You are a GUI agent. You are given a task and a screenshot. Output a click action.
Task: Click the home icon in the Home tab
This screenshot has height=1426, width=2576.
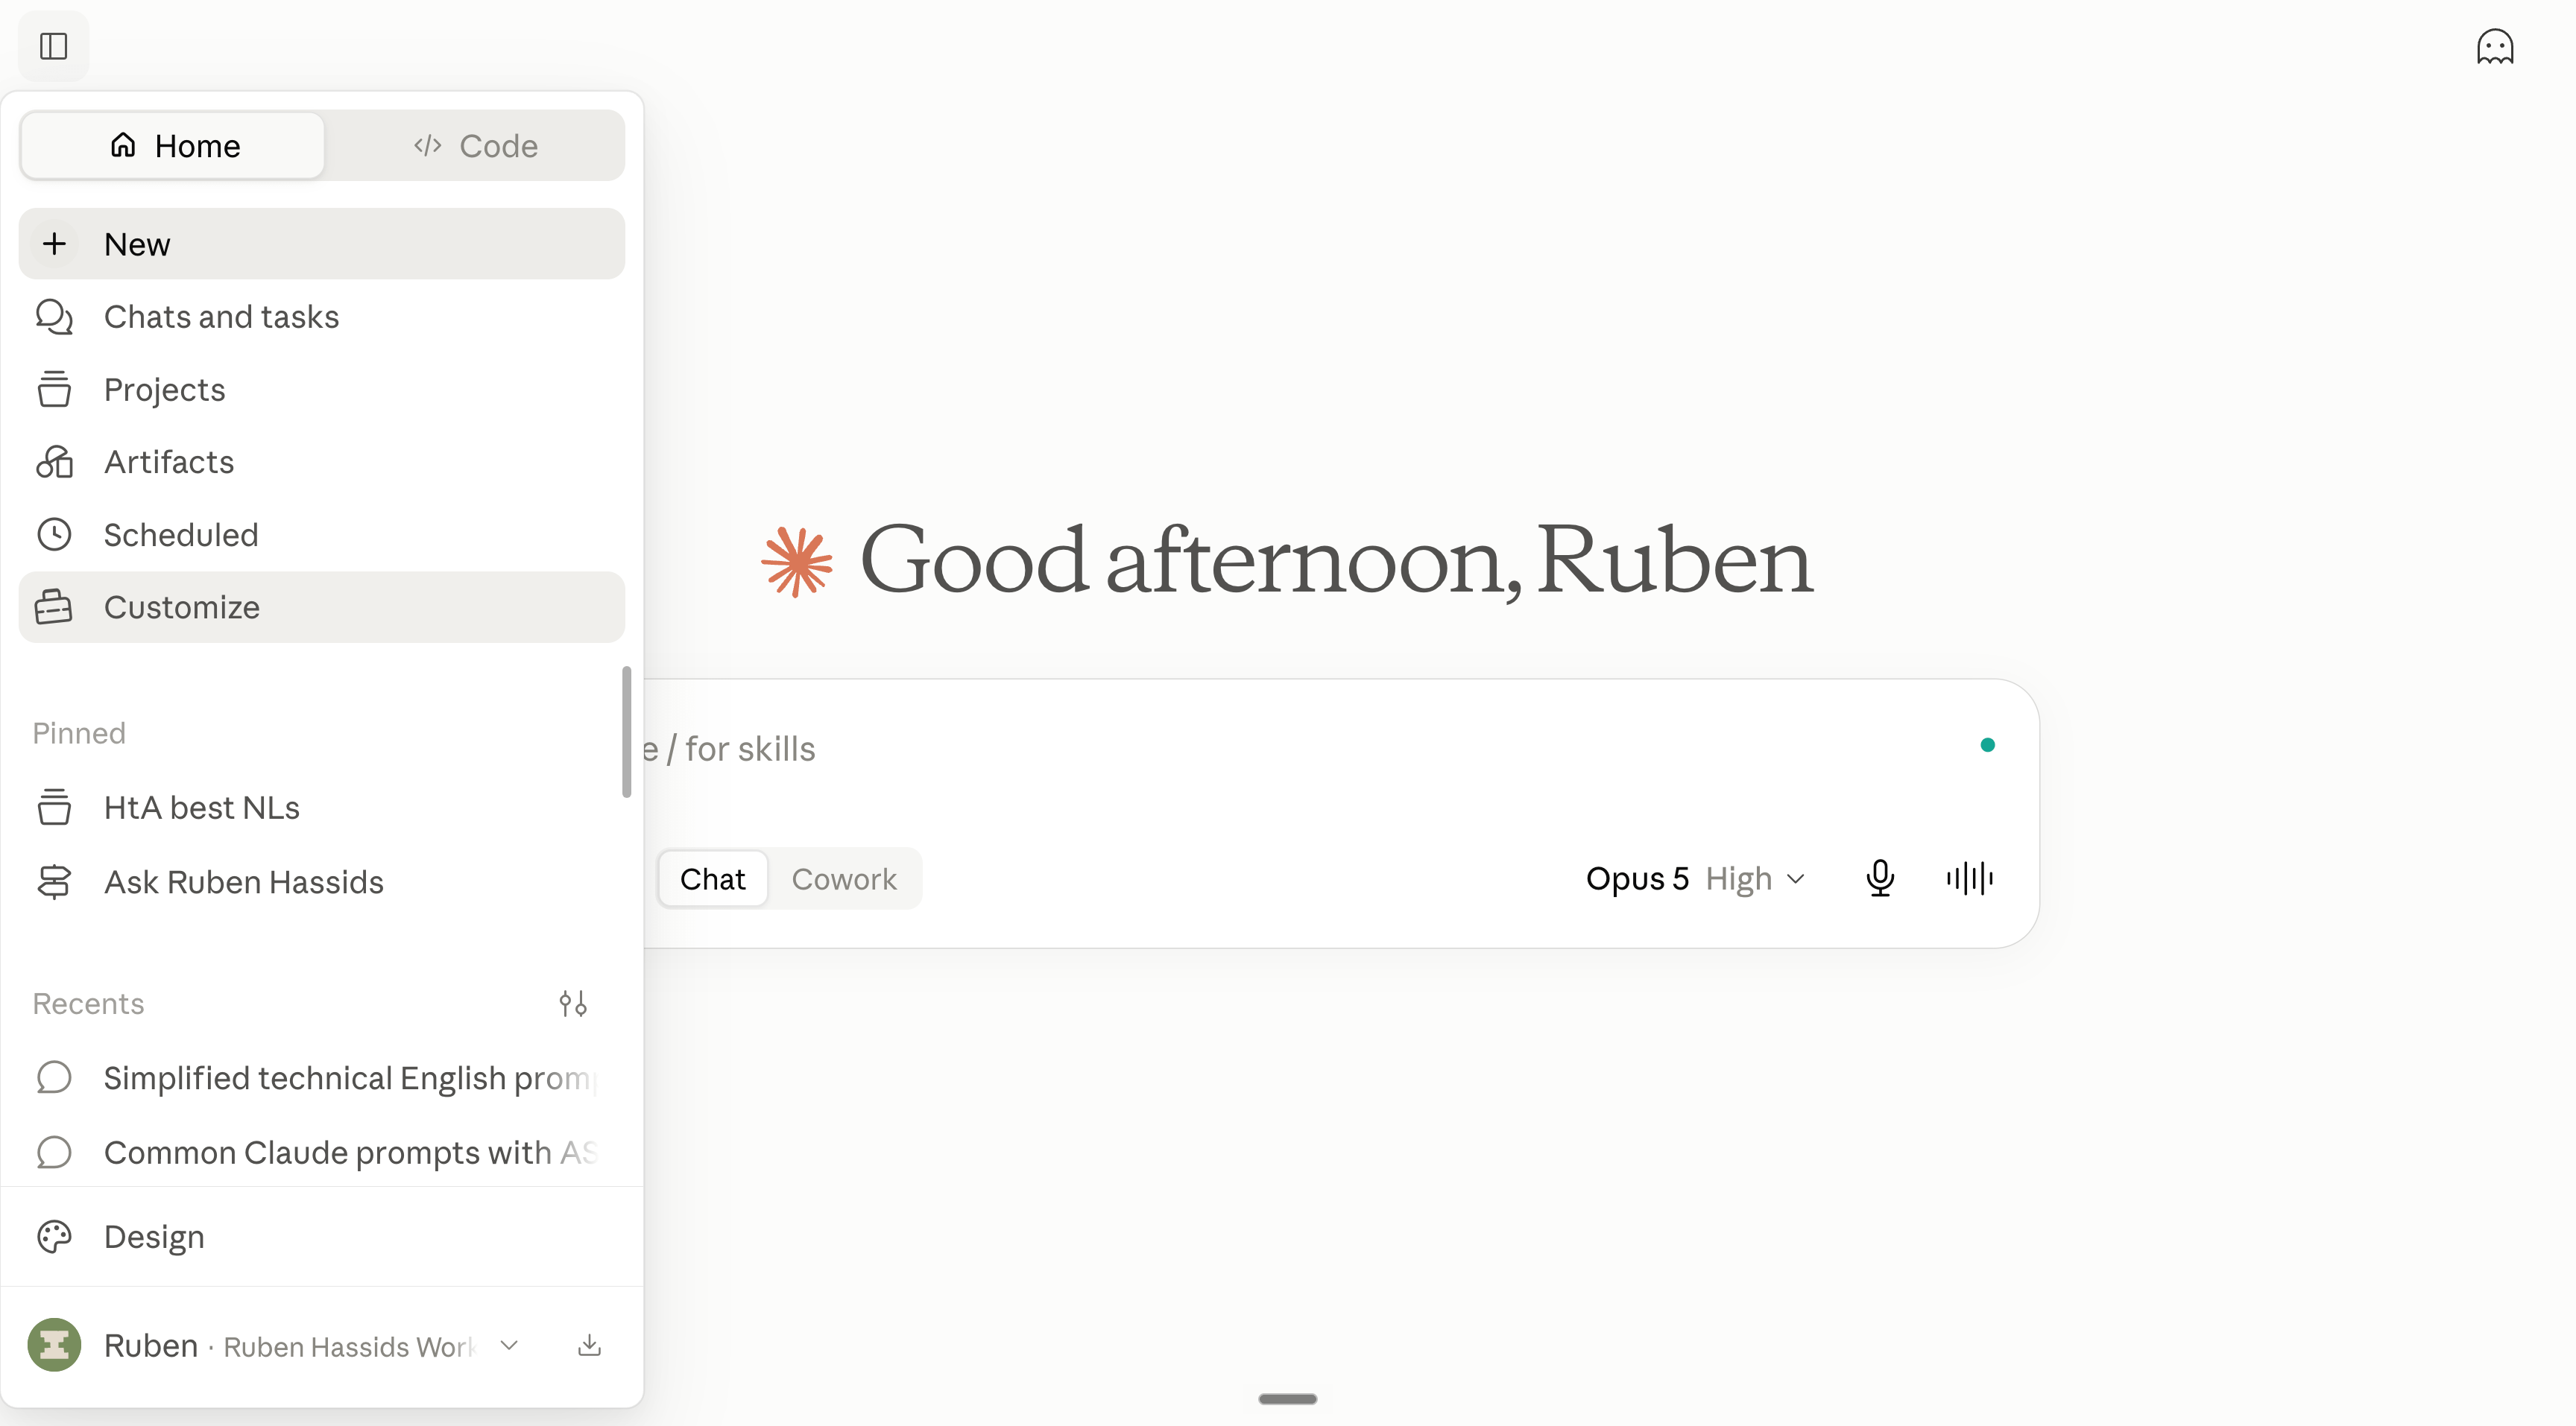123,145
